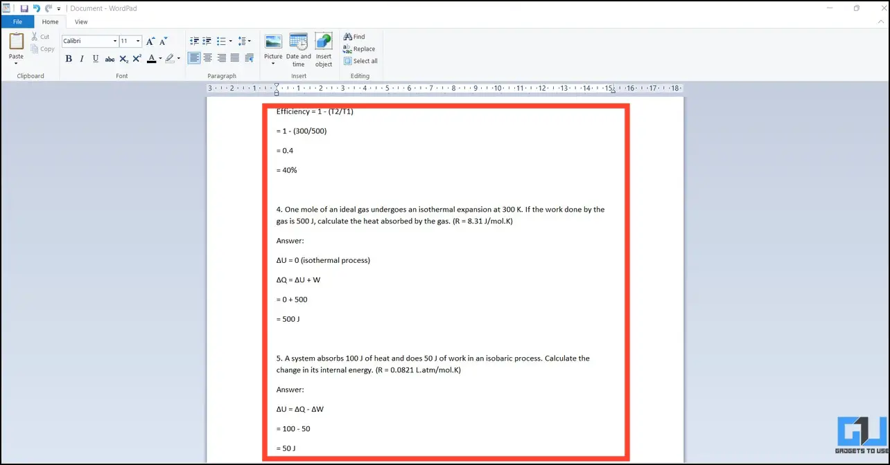Click the first-line indent marker on the ruler

coord(277,86)
